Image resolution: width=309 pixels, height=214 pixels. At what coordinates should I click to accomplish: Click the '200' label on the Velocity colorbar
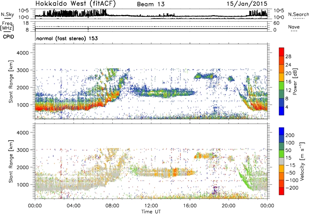click(290, 135)
